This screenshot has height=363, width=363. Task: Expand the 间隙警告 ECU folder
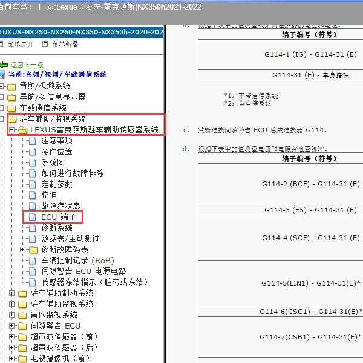pos(11,325)
